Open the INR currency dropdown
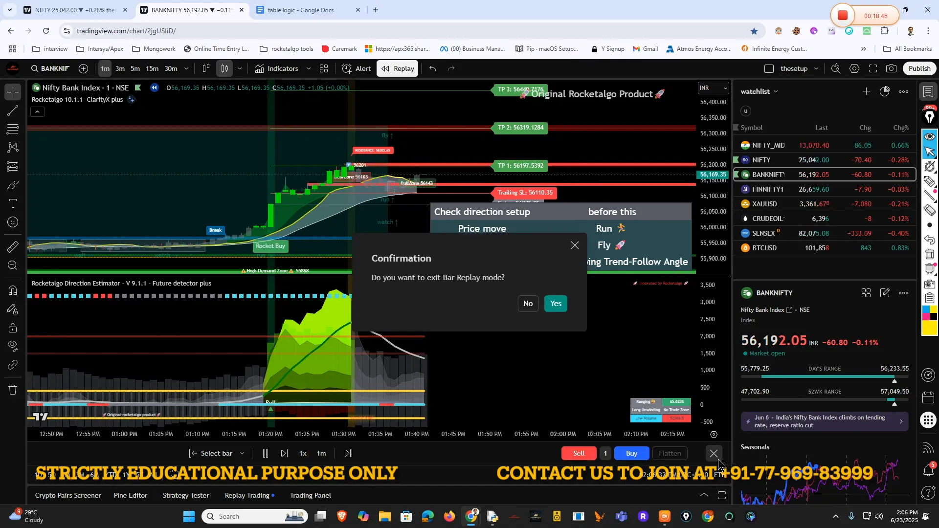This screenshot has width=939, height=528. click(x=714, y=88)
